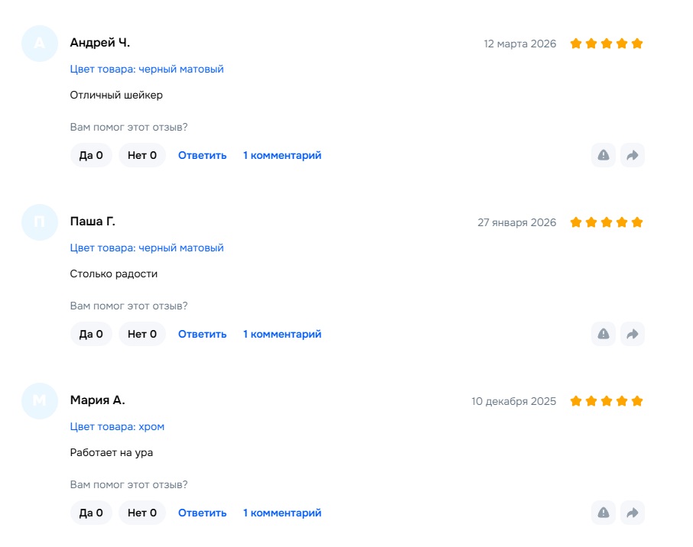Image resolution: width=693 pixels, height=547 pixels.
Task: Vote 'Да' on Андрей Ч.'s review
Action: coord(91,155)
